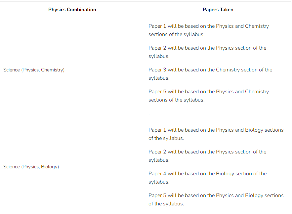The image size is (292, 214).
Task: Click Paper 1 Physics and Chemistry description
Action: pyautogui.click(x=209, y=30)
